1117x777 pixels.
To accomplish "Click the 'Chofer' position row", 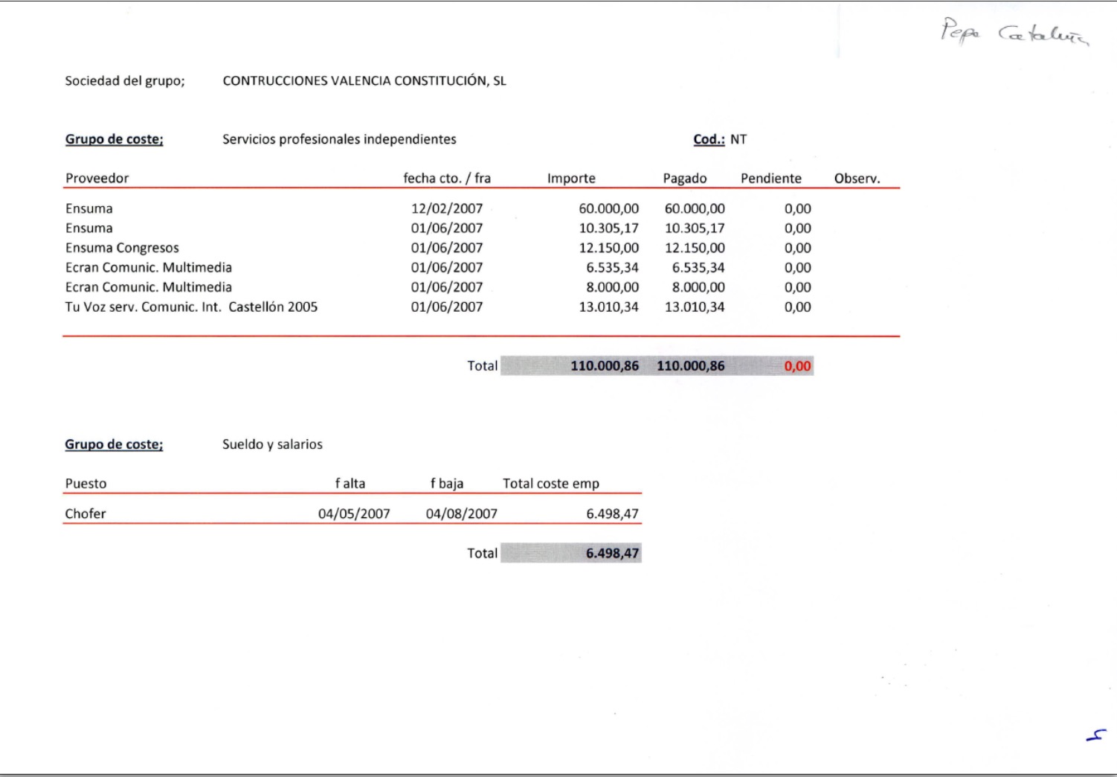I will [86, 514].
